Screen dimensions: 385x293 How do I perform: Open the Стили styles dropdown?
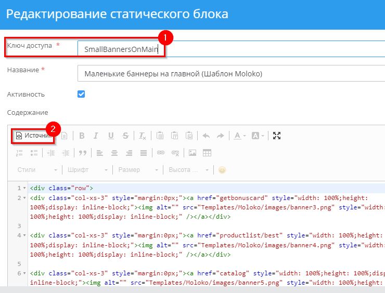36,170
